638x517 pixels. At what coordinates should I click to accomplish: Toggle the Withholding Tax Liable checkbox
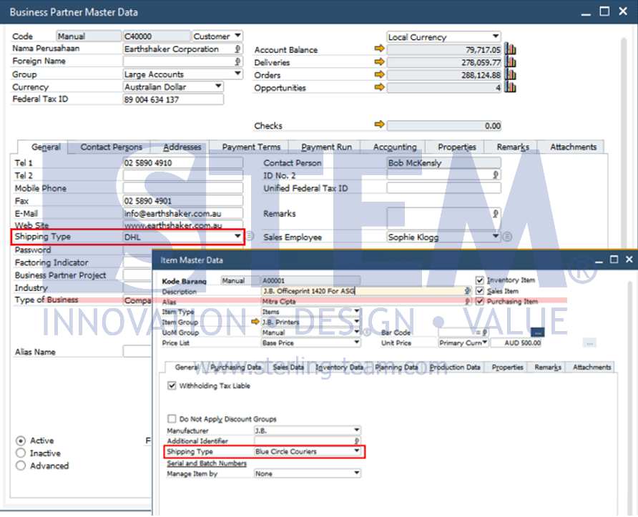pyautogui.click(x=172, y=385)
